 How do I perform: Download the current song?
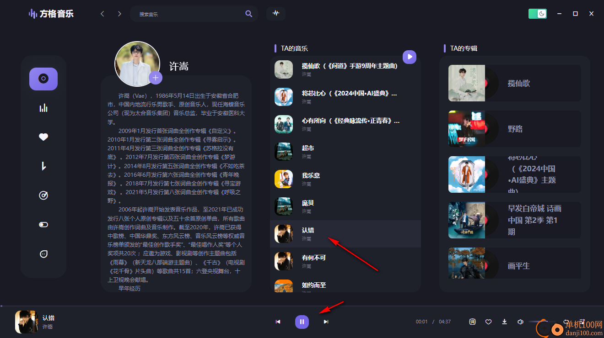click(x=504, y=322)
